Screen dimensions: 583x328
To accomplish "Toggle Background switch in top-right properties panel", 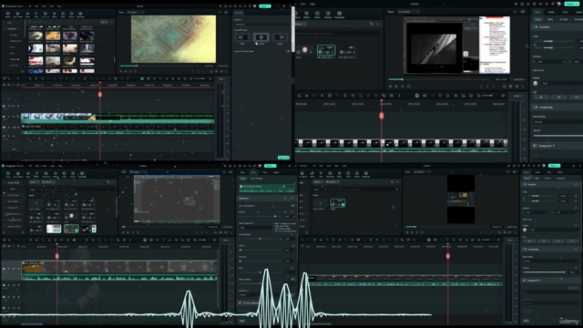I will click(x=536, y=146).
